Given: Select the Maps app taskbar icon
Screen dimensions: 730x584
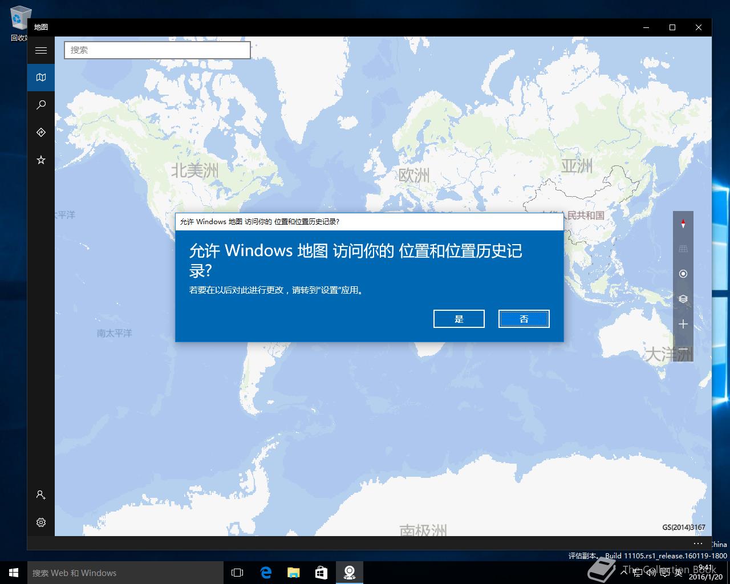Looking at the screenshot, I should [350, 573].
